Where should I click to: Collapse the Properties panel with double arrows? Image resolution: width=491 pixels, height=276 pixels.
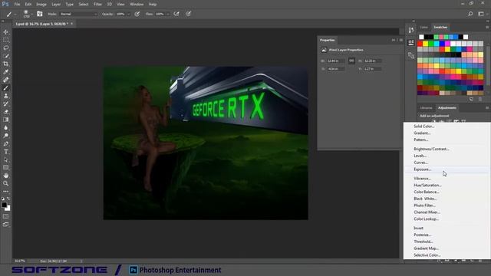click(x=394, y=40)
